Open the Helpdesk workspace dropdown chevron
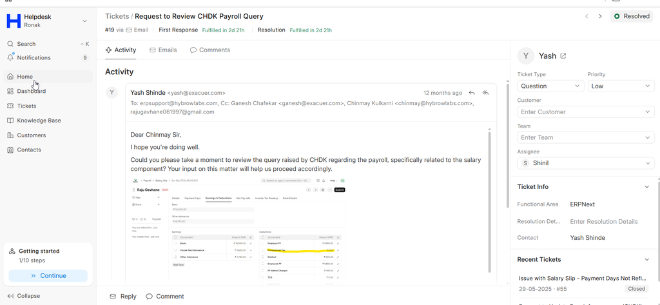660x305 pixels. (x=84, y=21)
